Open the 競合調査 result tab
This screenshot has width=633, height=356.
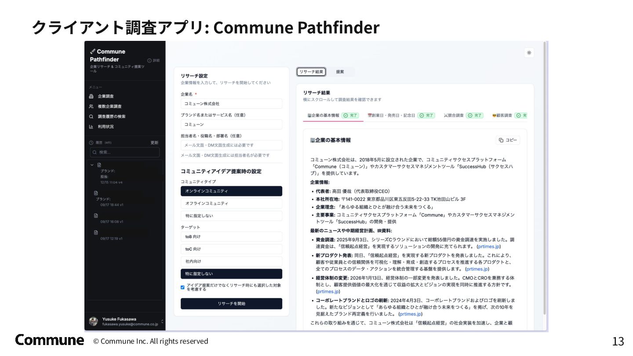click(463, 116)
